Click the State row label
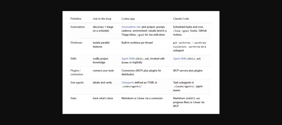 (x=73, y=98)
